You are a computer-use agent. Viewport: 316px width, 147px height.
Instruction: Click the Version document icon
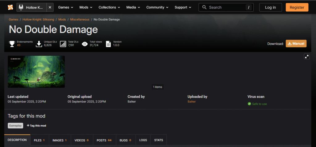click(x=108, y=44)
